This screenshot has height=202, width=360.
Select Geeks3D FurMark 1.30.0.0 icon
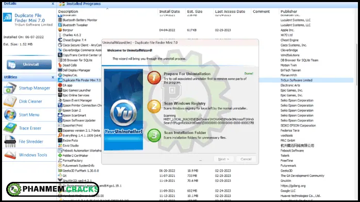[60, 171]
